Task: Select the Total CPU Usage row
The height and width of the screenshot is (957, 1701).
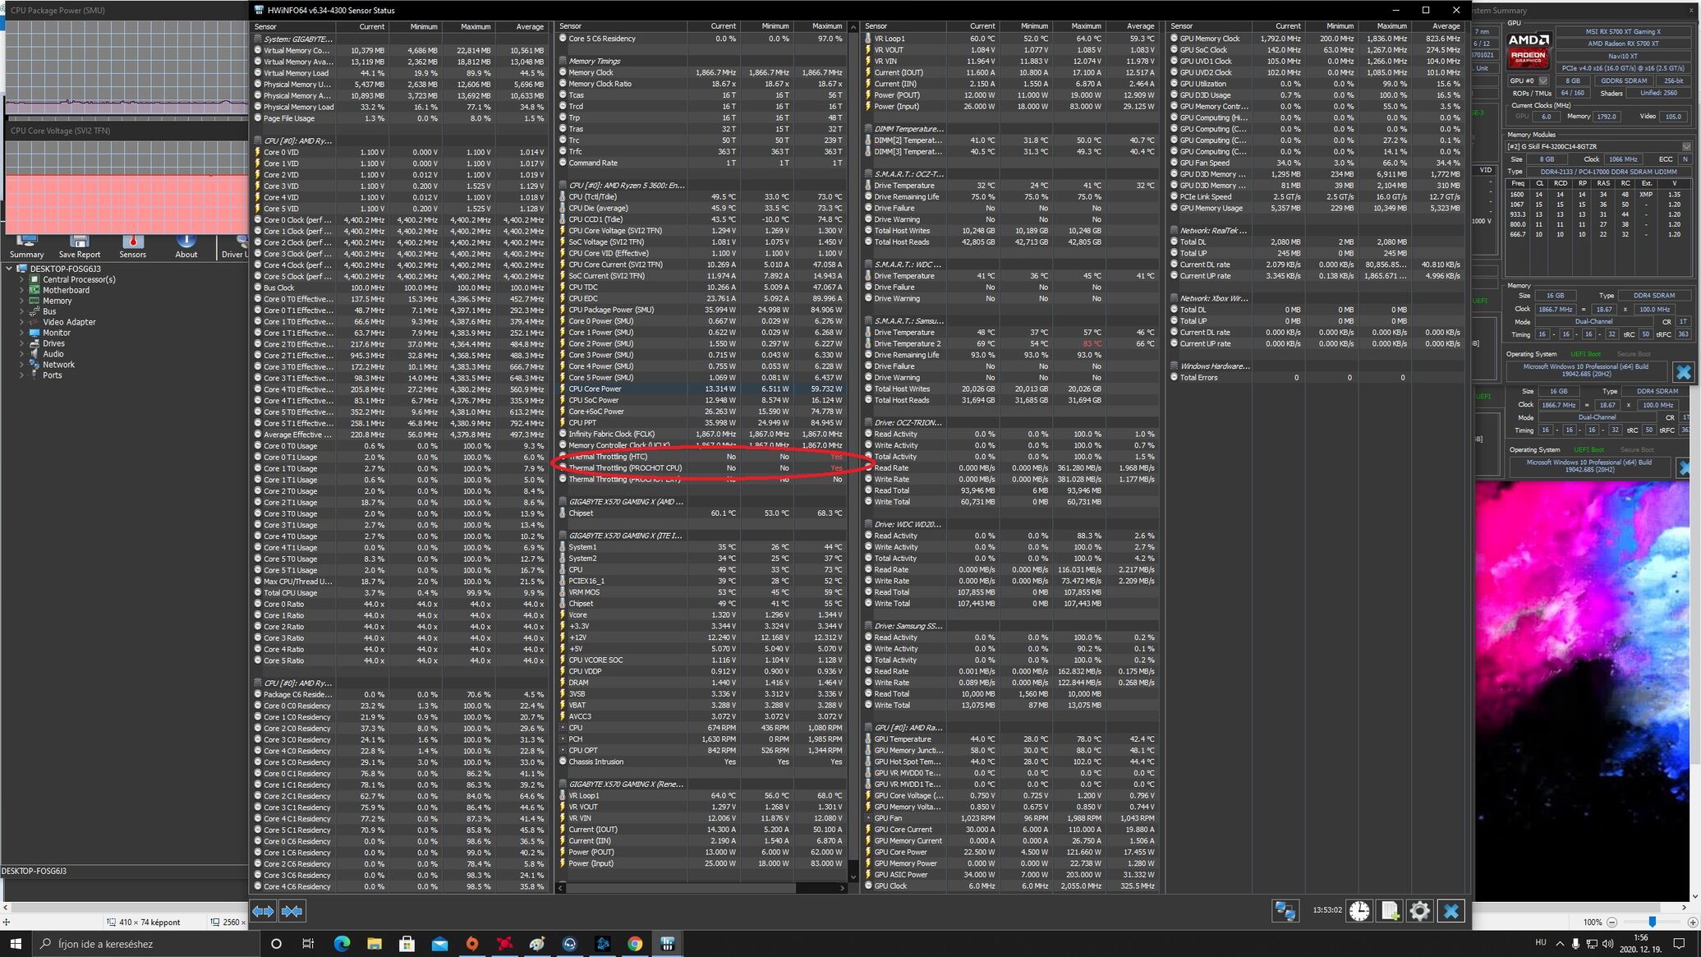Action: (x=399, y=593)
